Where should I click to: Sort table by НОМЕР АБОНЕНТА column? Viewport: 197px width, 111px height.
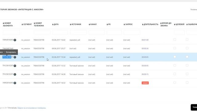(x=8, y=24)
